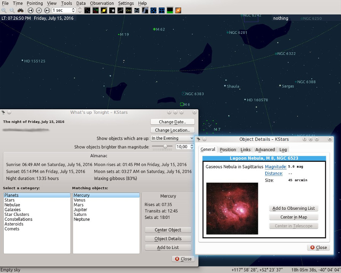Click the Add to List button
This screenshot has height=273, width=341.
coord(168,247)
